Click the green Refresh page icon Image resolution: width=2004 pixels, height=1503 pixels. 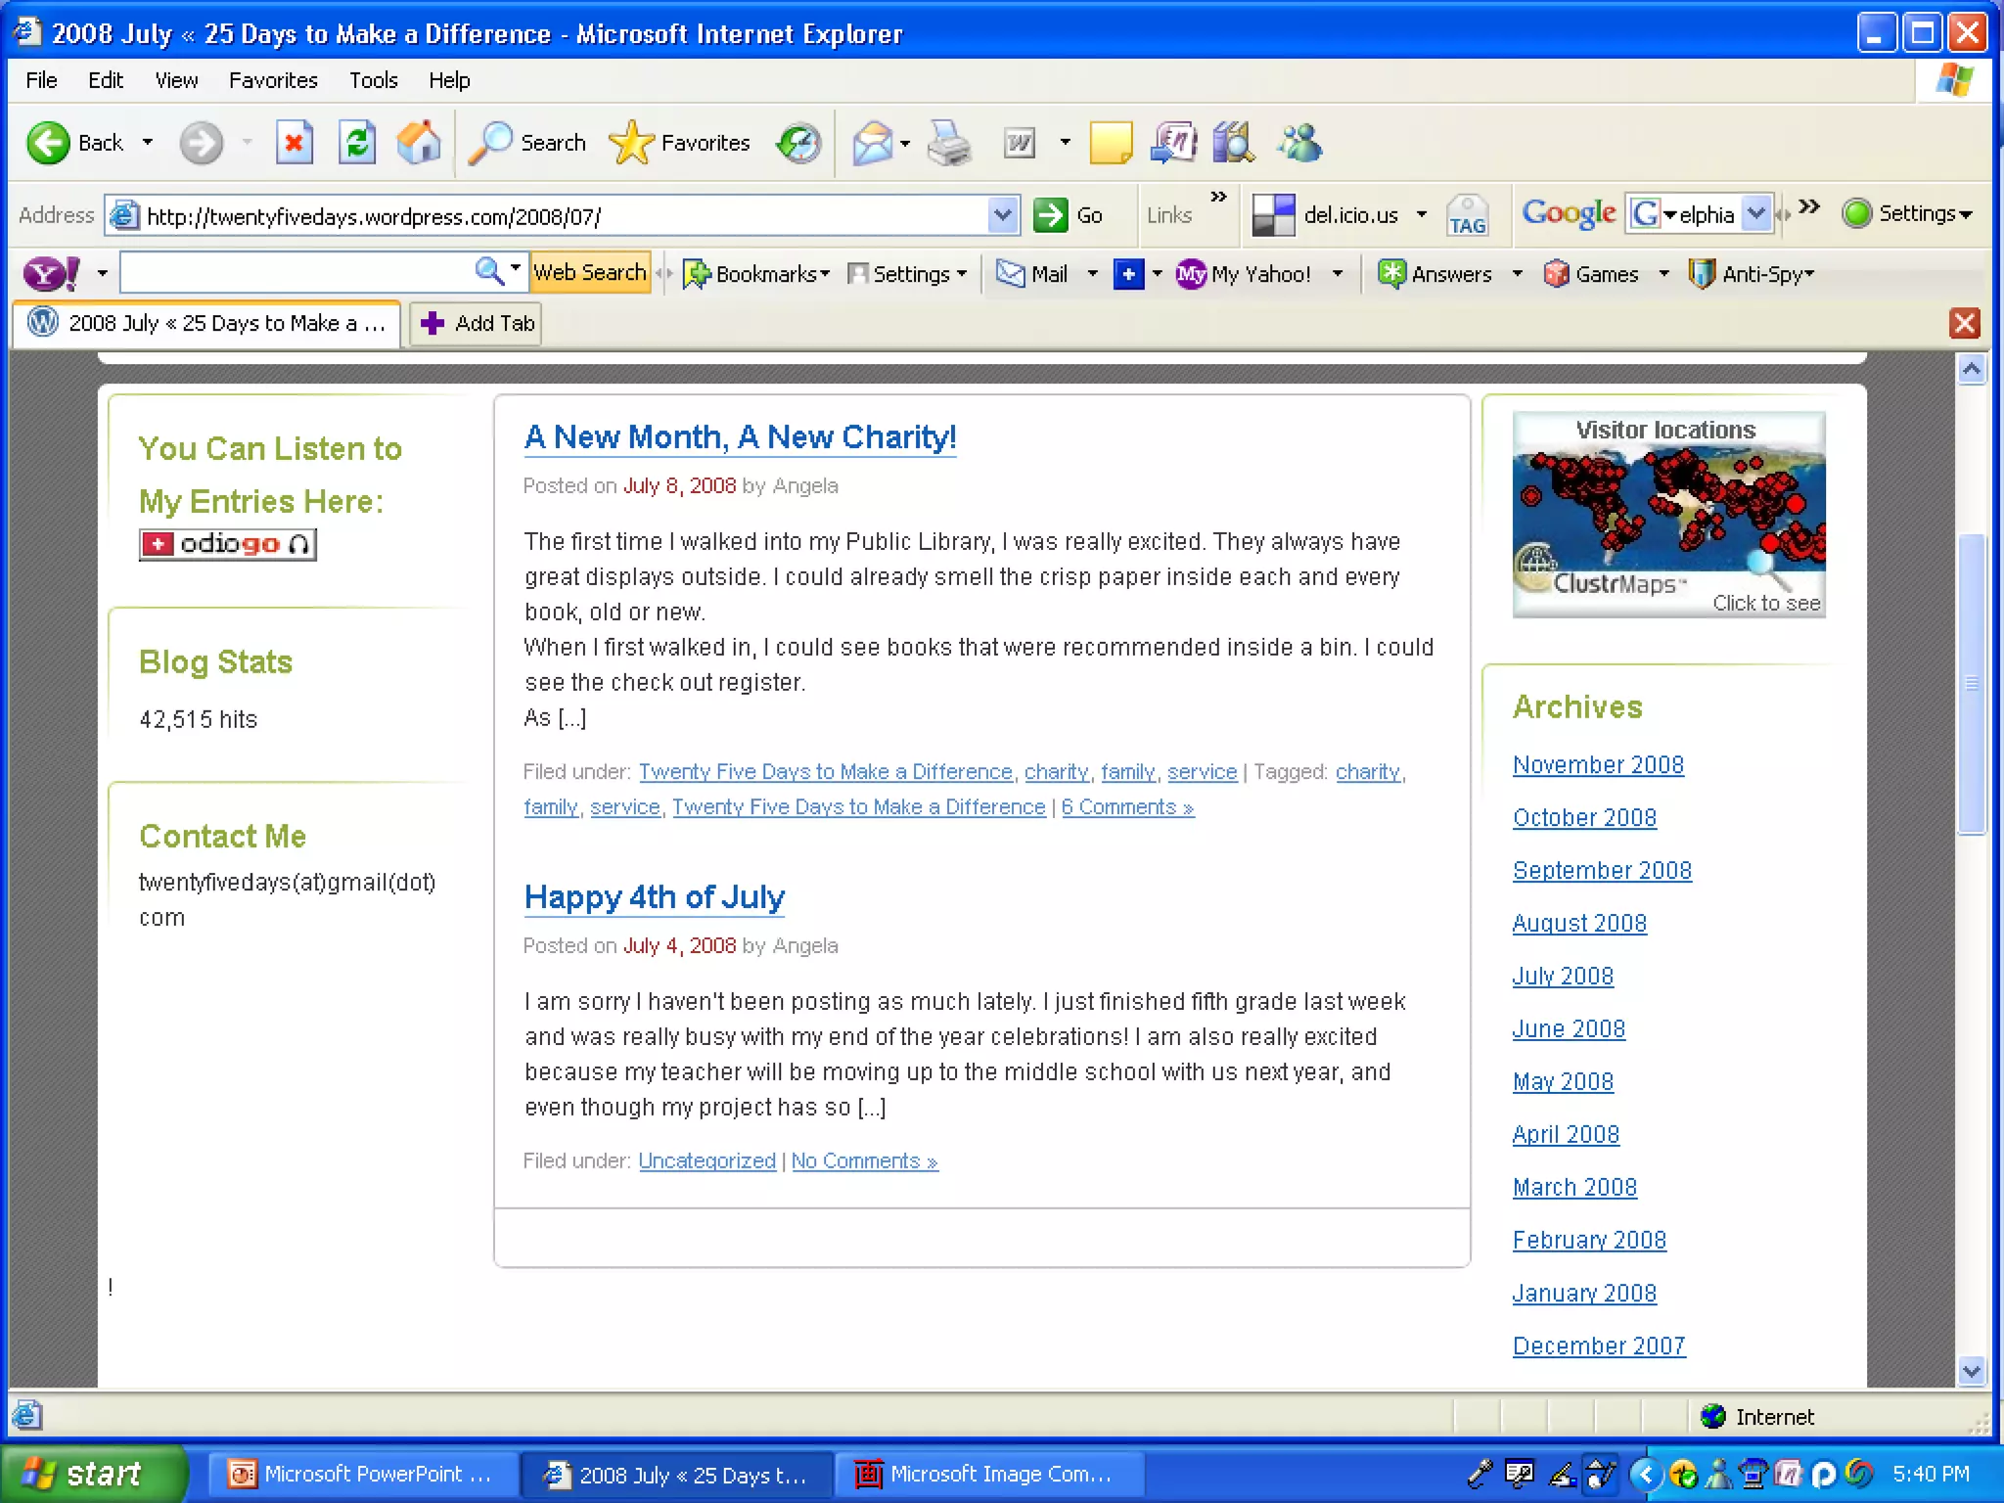(357, 143)
